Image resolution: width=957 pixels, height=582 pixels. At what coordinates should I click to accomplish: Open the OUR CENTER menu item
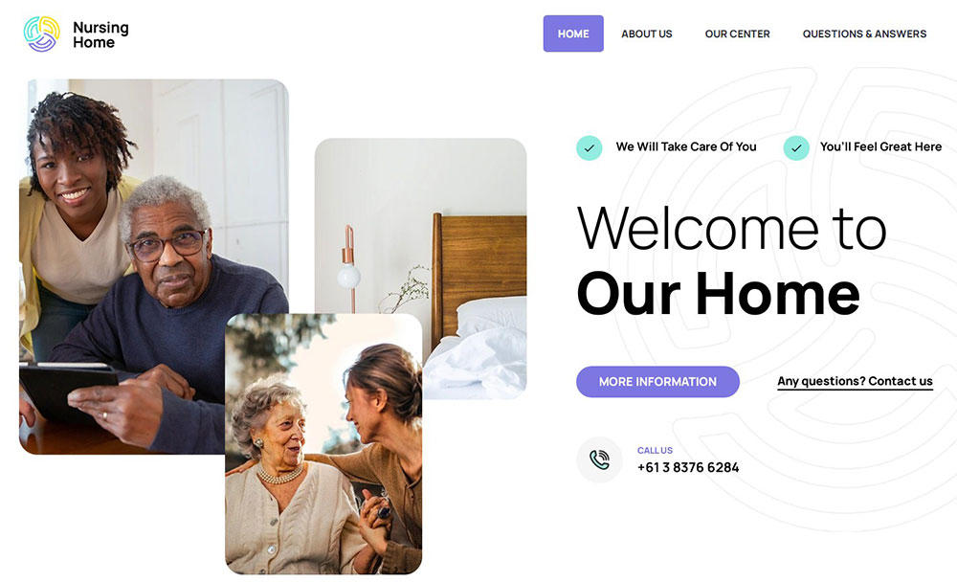737,34
